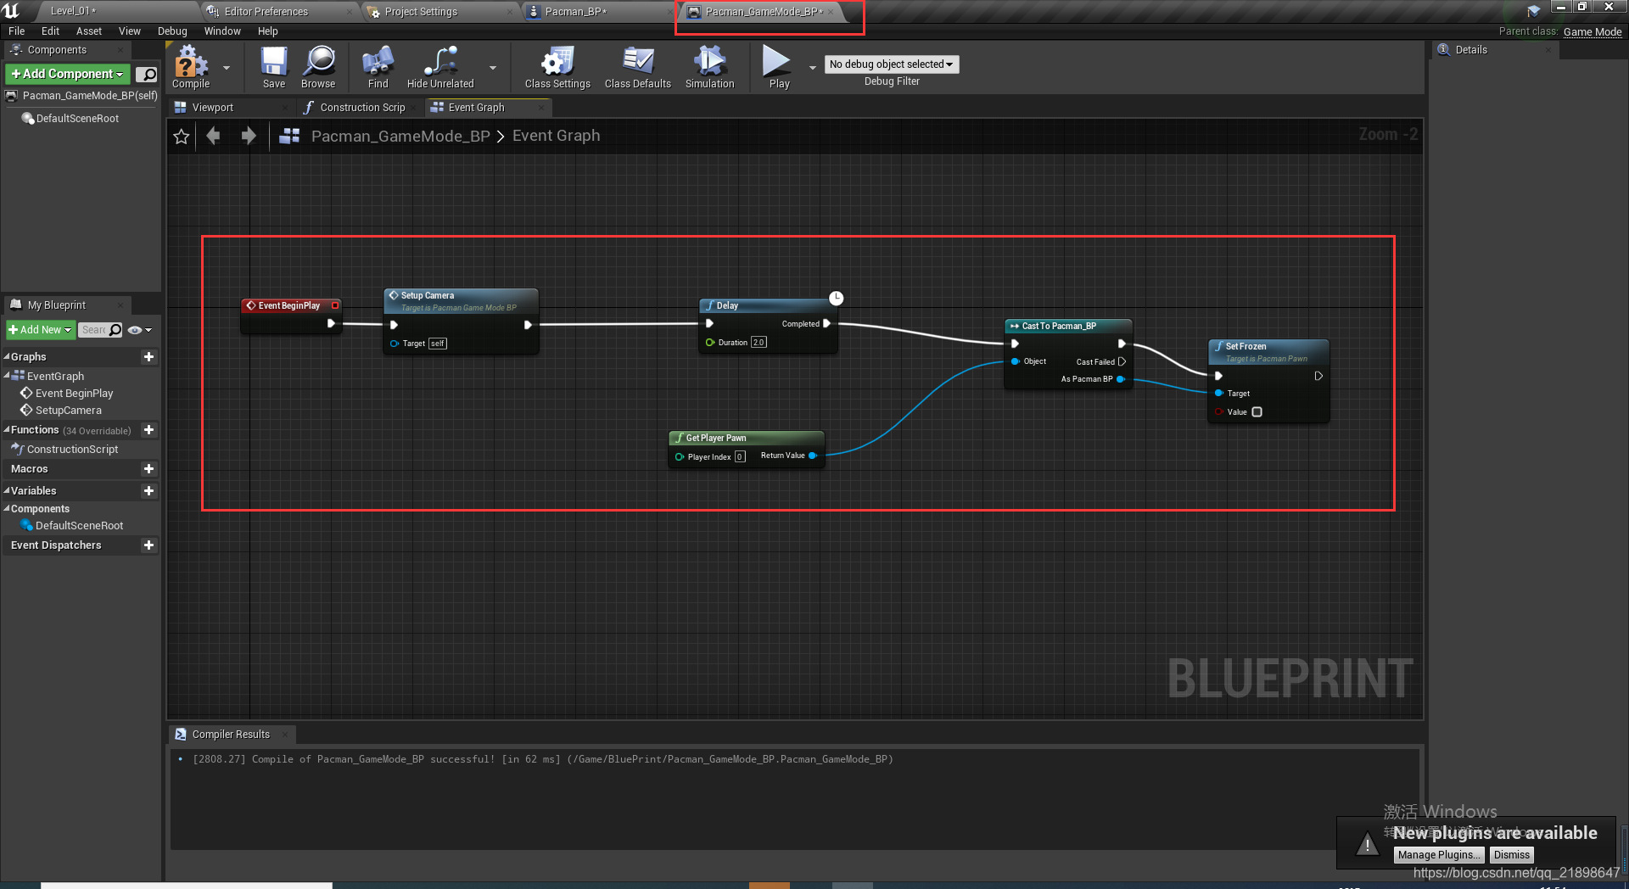This screenshot has width=1629, height=889.
Task: Collapse the Graphs section
Action: click(7, 357)
